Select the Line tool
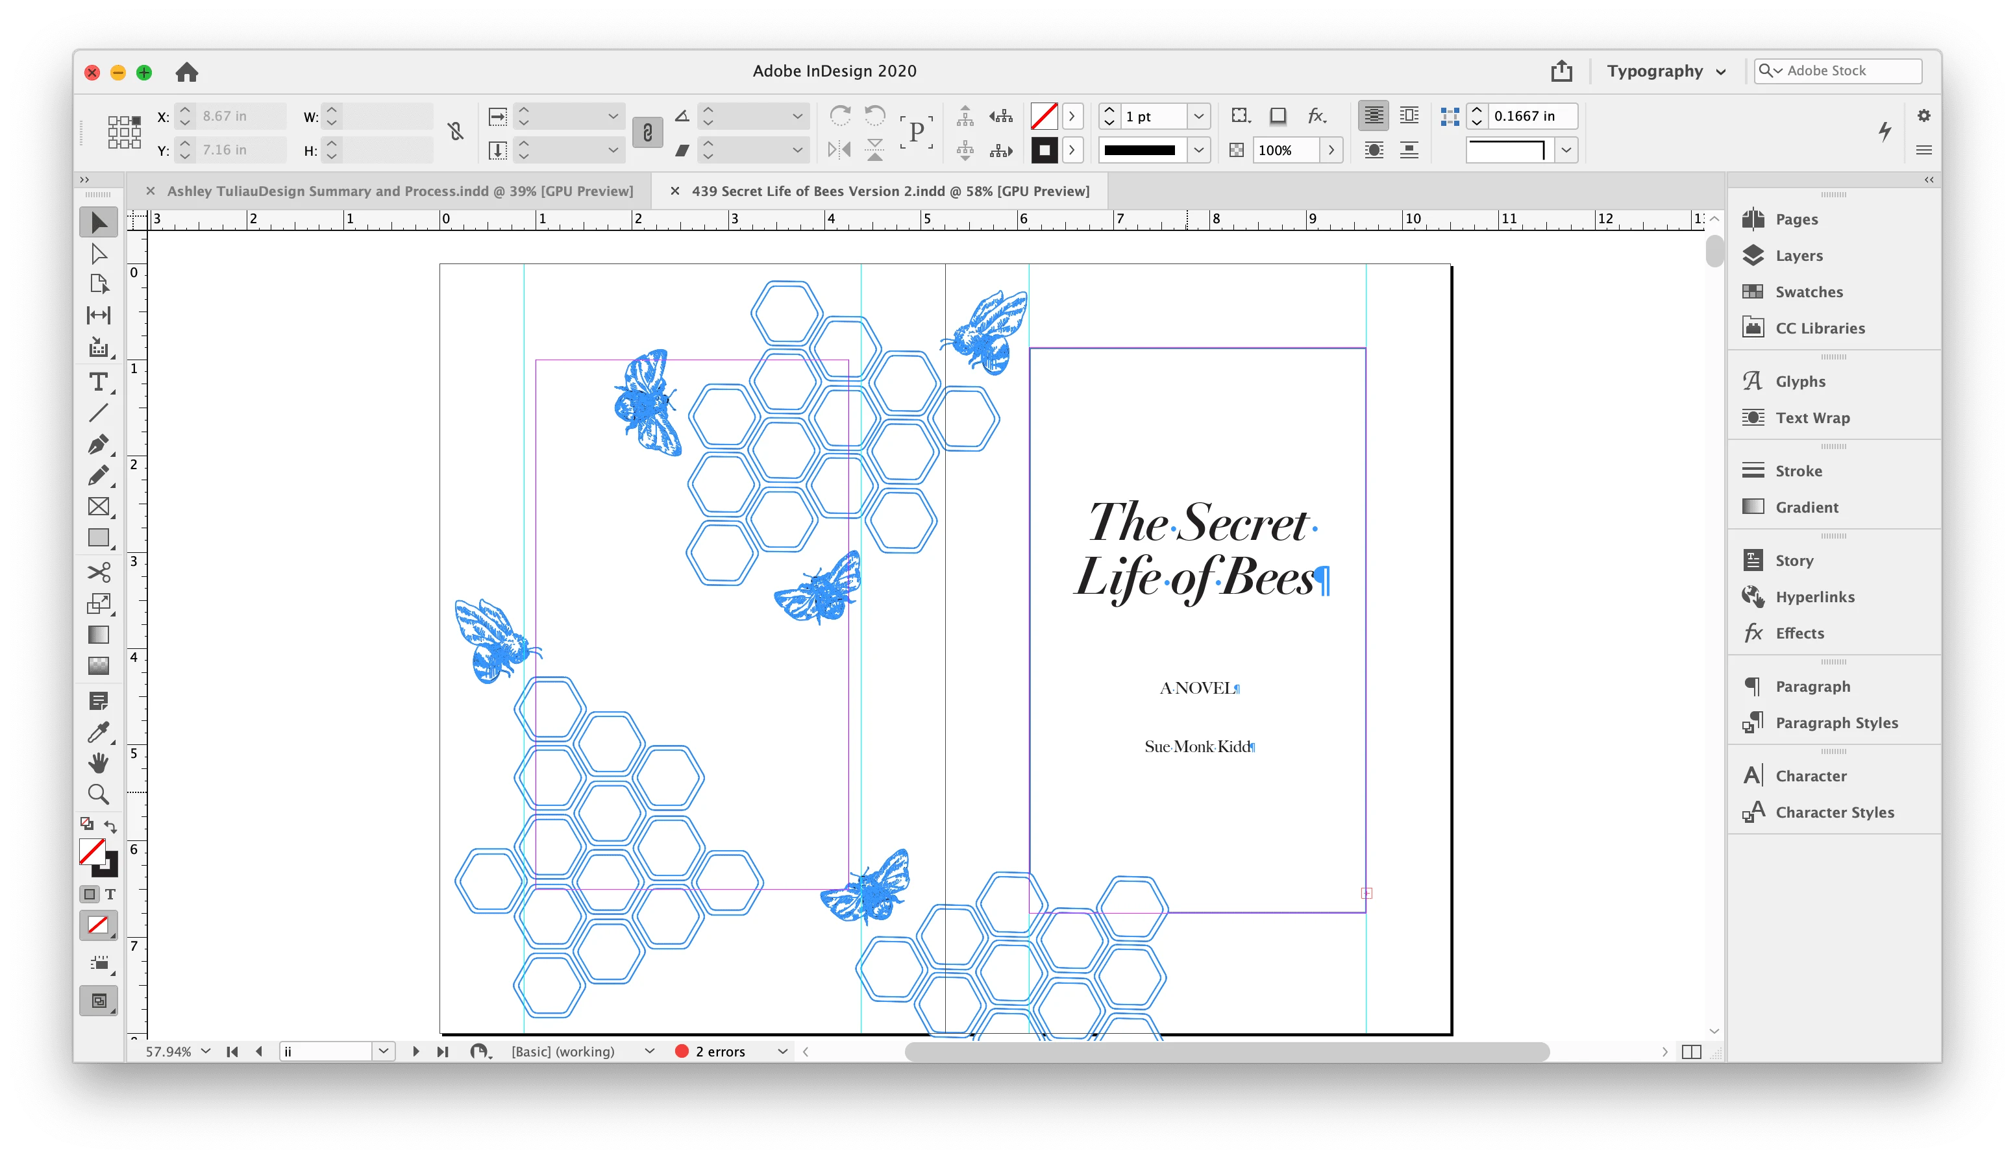2015x1159 pixels. tap(98, 413)
